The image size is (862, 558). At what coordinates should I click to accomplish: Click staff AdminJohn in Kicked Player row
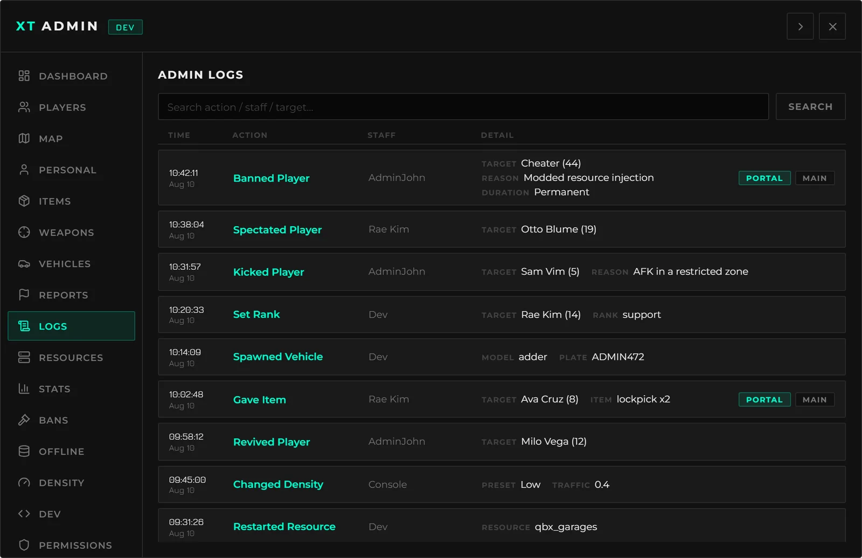397,271
